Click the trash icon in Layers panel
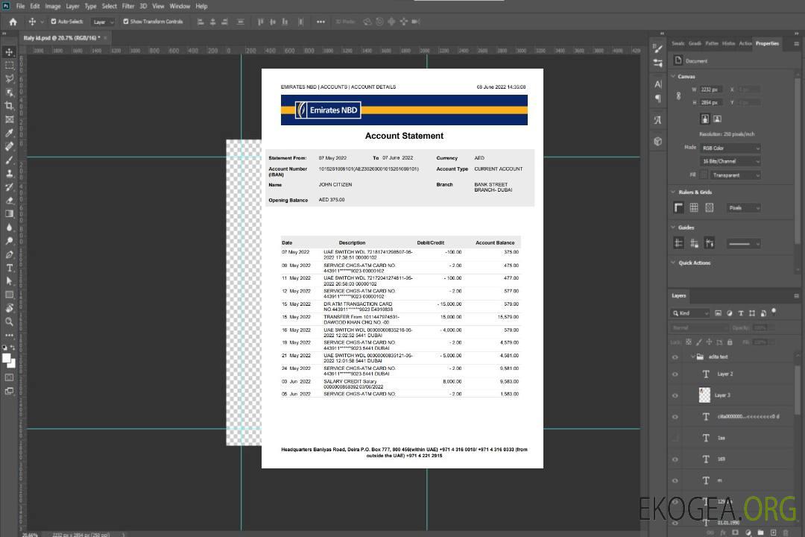 pyautogui.click(x=786, y=533)
